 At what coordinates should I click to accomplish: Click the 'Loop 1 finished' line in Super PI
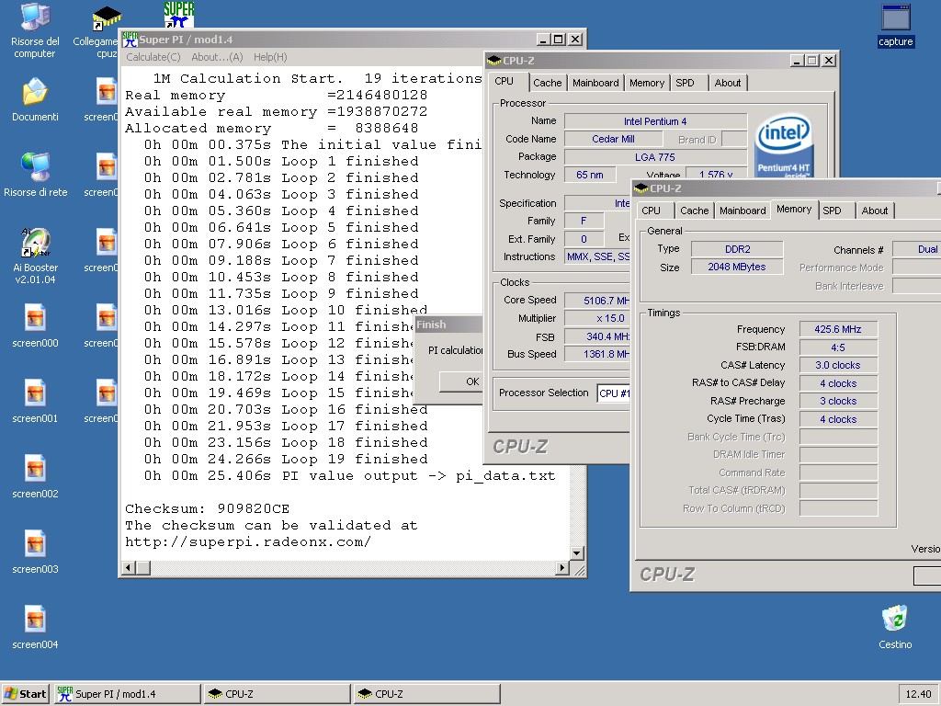coord(281,162)
